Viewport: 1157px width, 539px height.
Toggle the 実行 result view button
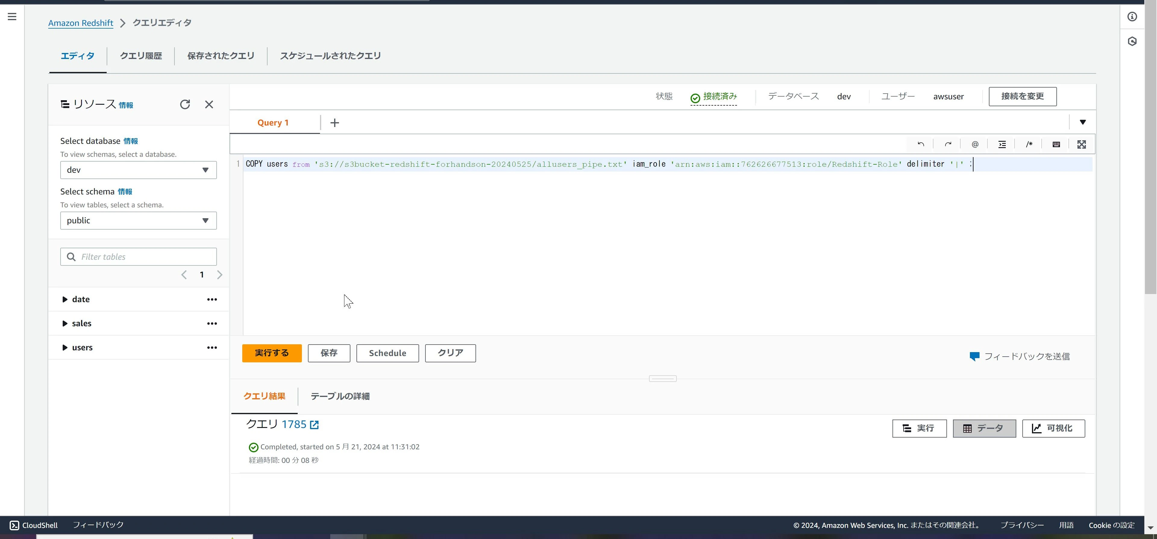point(919,429)
